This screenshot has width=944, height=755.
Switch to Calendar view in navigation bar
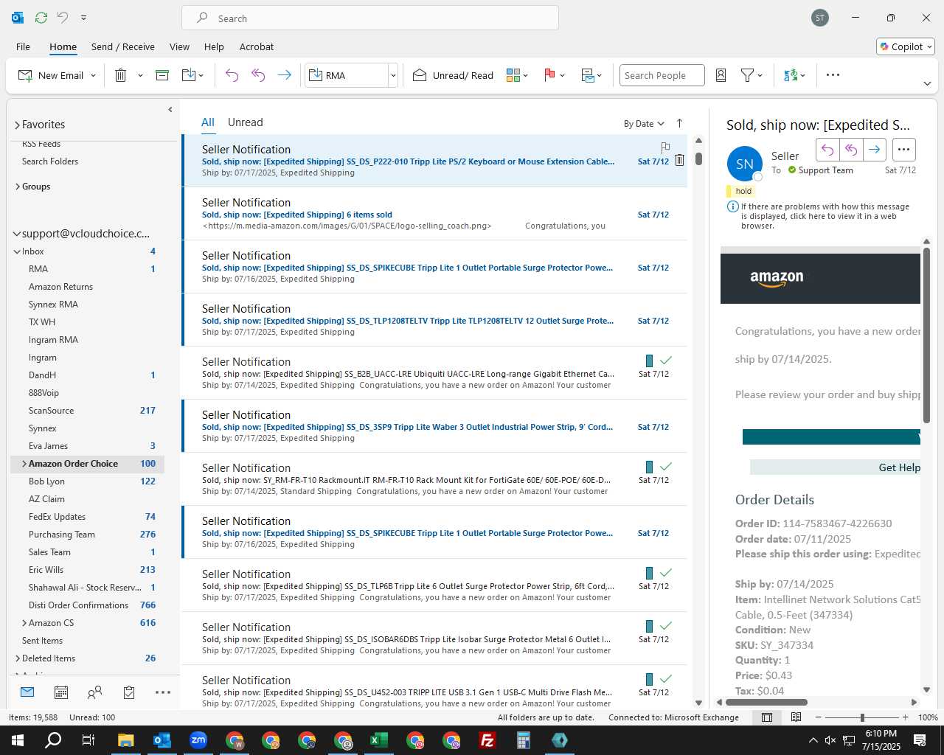click(x=61, y=692)
